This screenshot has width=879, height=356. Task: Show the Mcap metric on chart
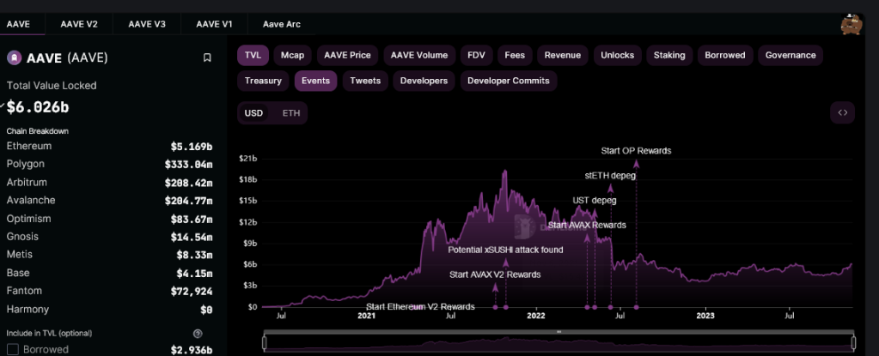coord(292,55)
